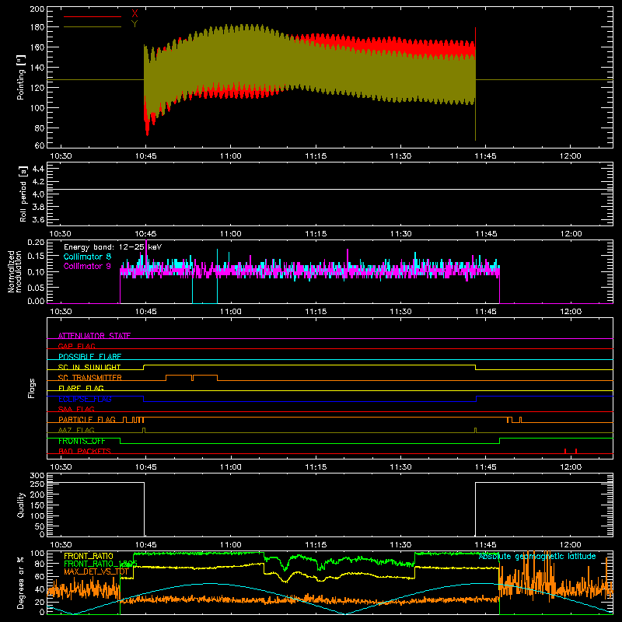Pick the SC_TRANSMITTER flag label
The width and height of the screenshot is (622, 622).
coord(90,378)
